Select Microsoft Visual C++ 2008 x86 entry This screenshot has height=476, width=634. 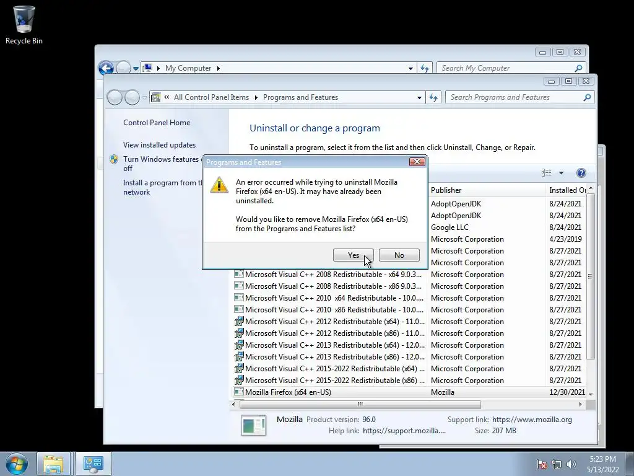[x=410, y=286]
